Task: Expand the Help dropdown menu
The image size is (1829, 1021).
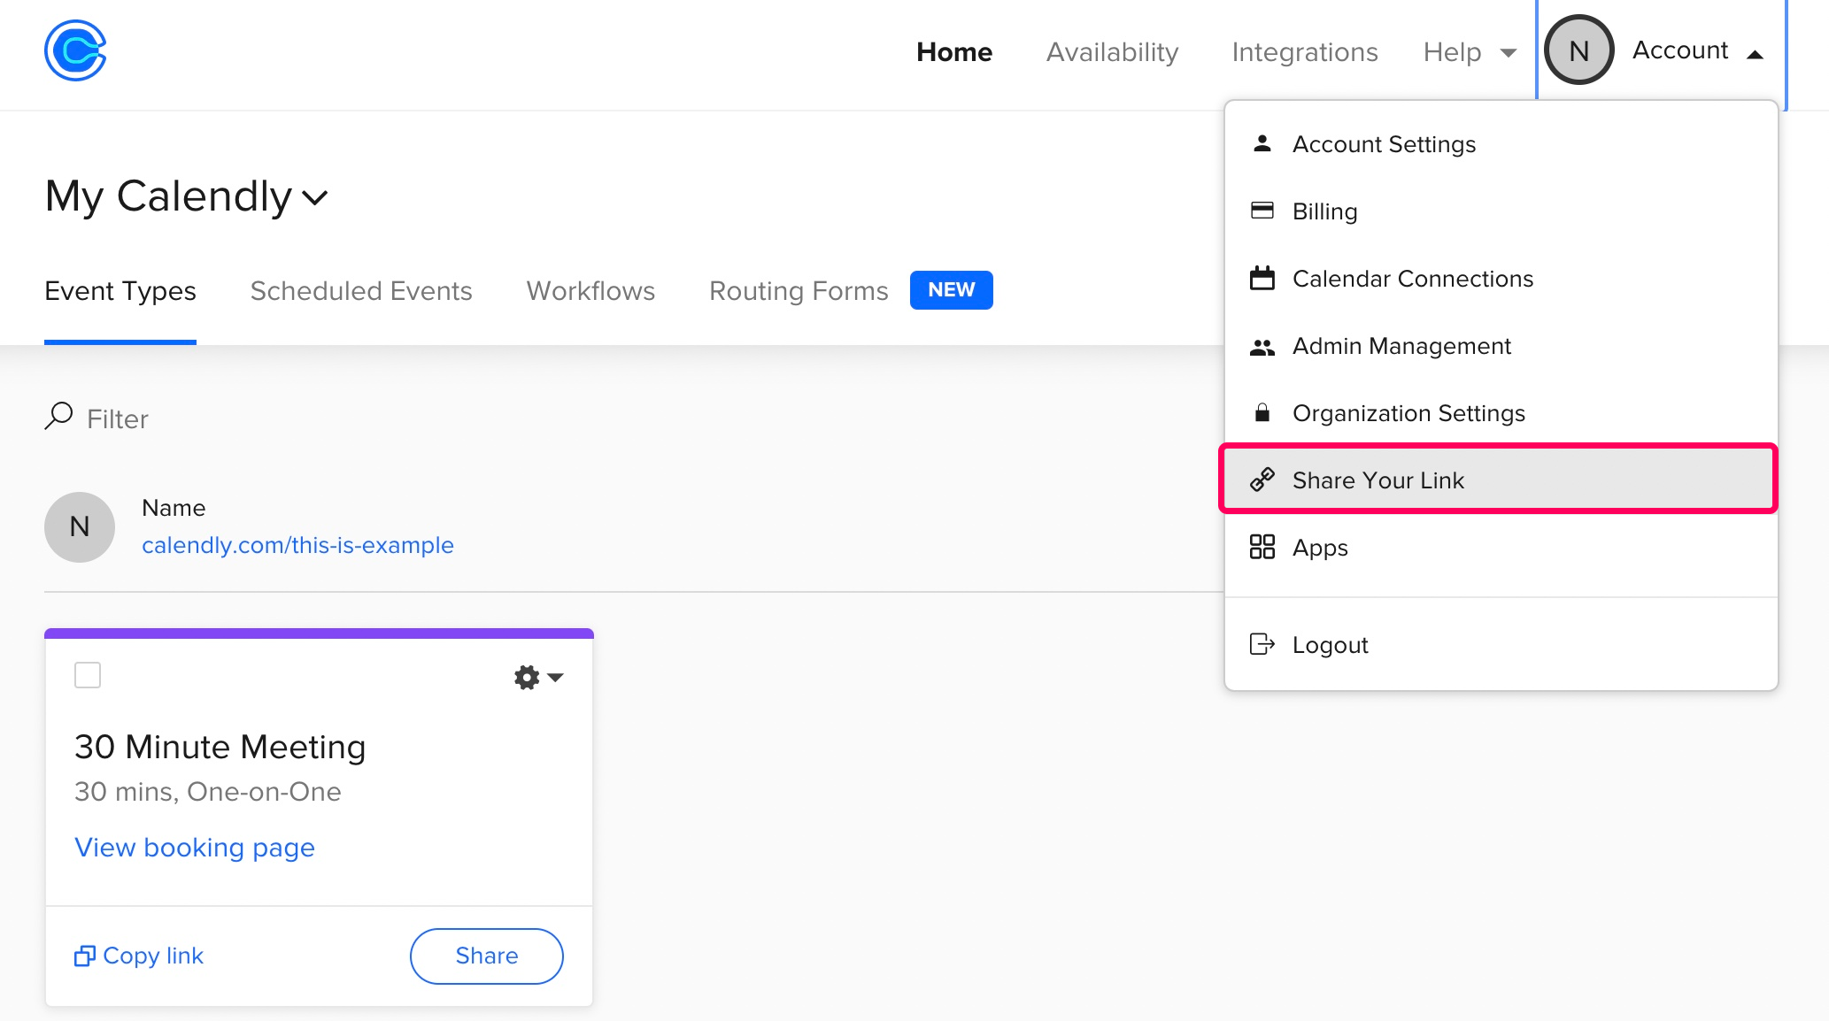Action: [x=1470, y=52]
